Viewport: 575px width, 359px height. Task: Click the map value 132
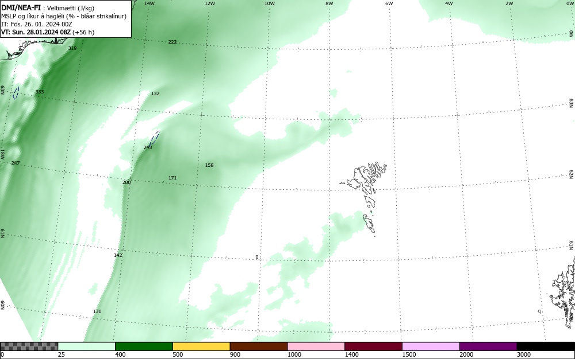pyautogui.click(x=155, y=93)
